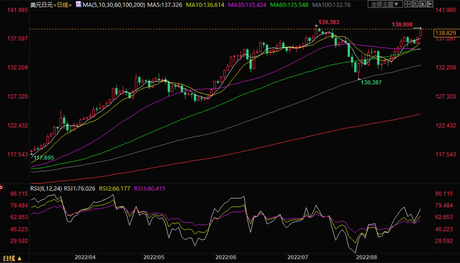460x263 pixels.
Task: Click the RSI1:76.026 value
Action: (79, 189)
